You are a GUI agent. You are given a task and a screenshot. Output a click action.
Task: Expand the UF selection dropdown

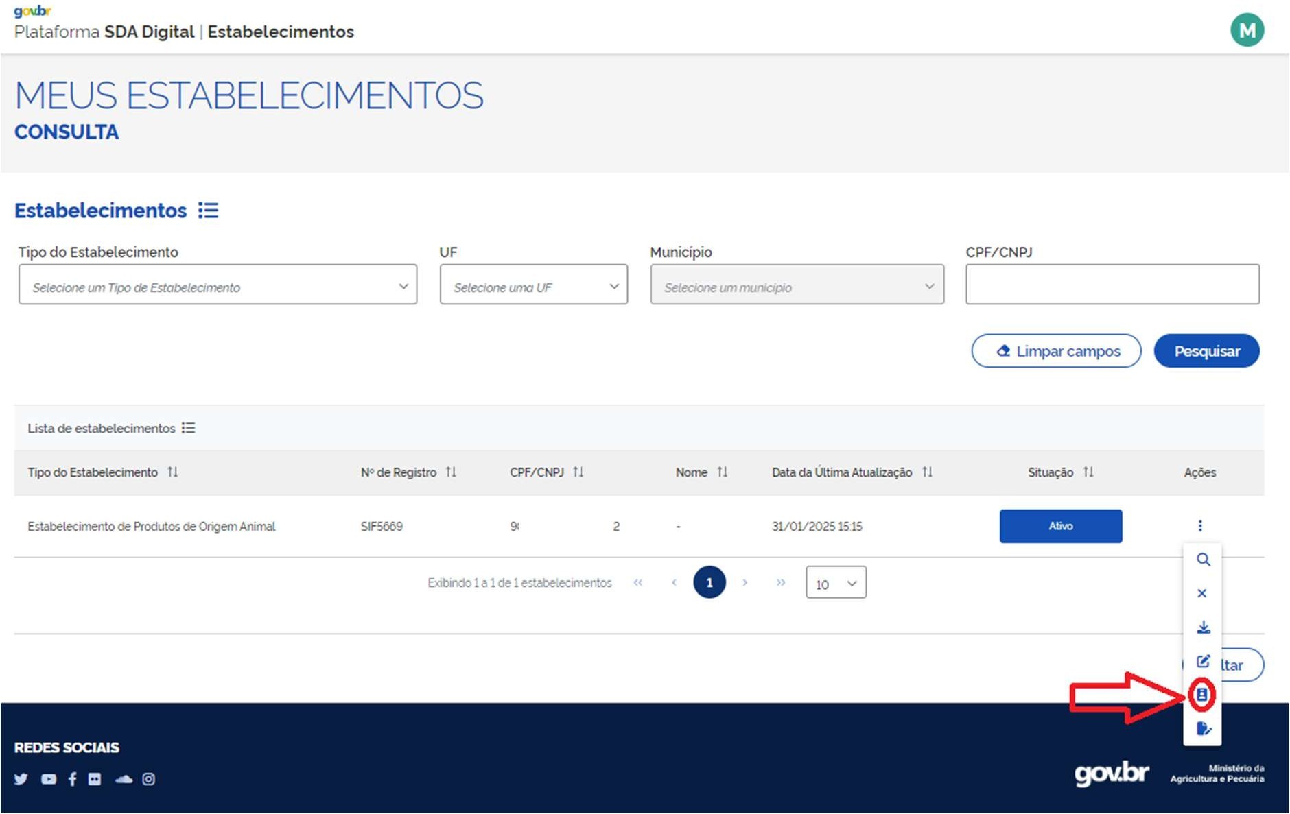(x=533, y=285)
